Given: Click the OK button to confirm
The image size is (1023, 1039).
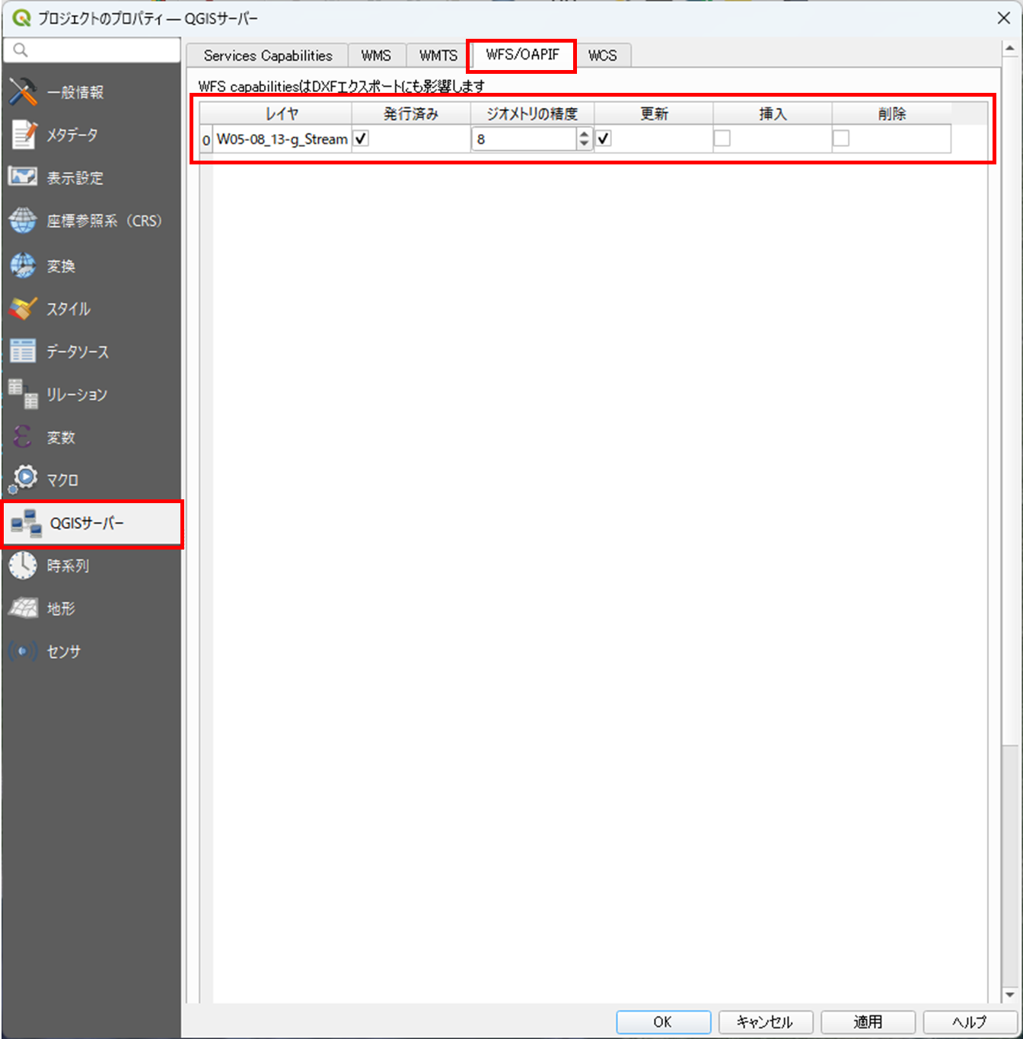Looking at the screenshot, I should click(663, 1022).
